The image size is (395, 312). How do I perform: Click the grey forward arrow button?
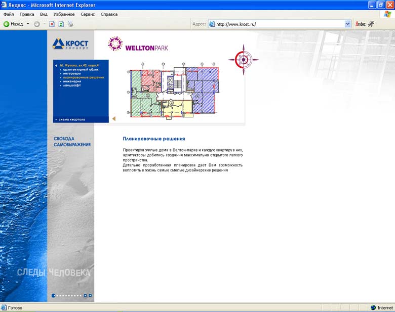coord(37,24)
